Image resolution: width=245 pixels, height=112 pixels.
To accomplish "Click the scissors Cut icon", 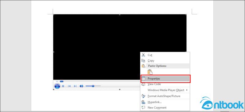I will coord(143,55).
